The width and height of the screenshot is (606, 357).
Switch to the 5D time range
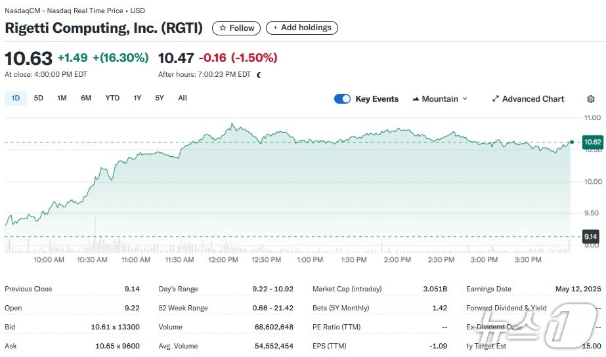tap(39, 98)
